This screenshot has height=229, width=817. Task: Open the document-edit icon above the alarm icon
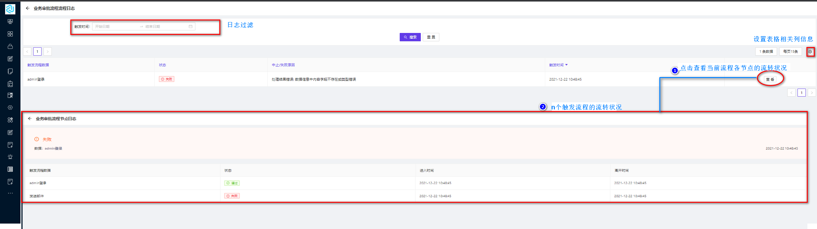point(10,145)
